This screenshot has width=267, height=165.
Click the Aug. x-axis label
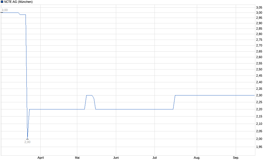(197, 158)
